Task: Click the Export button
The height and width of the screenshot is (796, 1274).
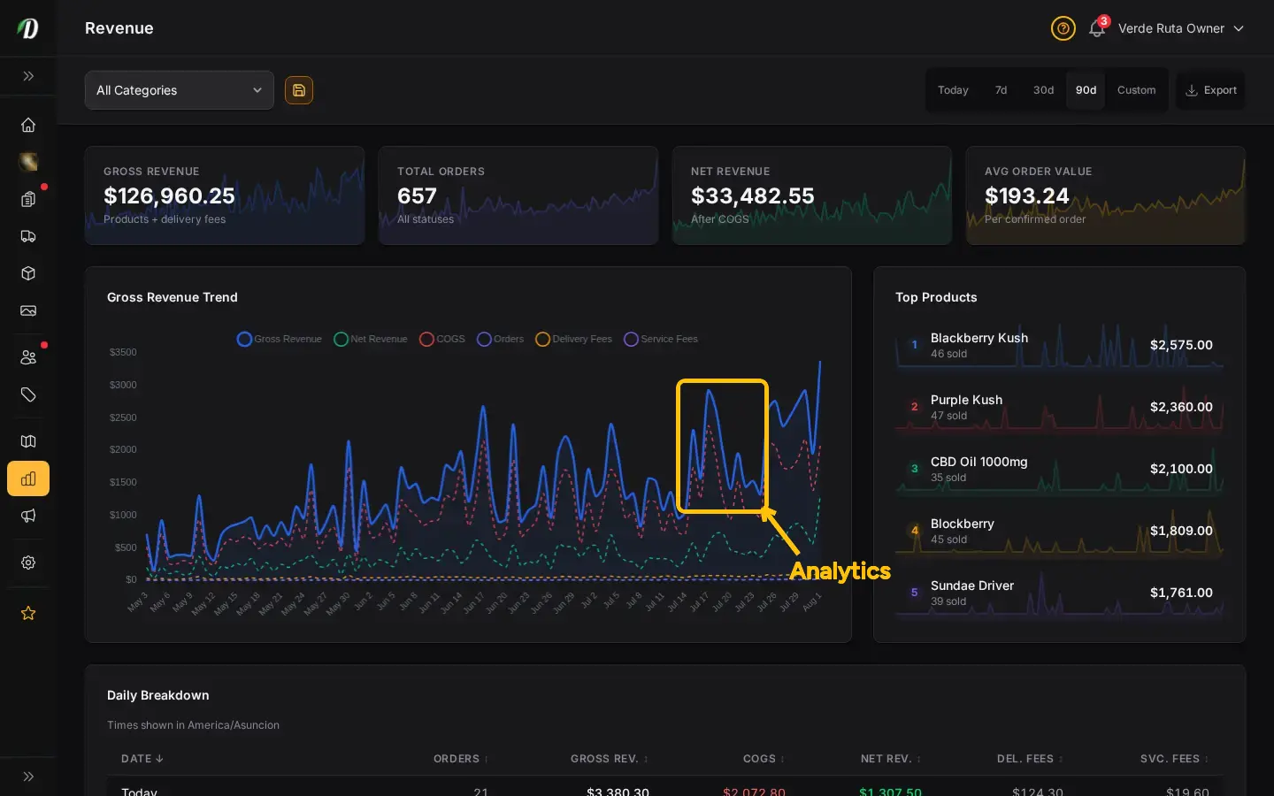Action: pos(1210,90)
